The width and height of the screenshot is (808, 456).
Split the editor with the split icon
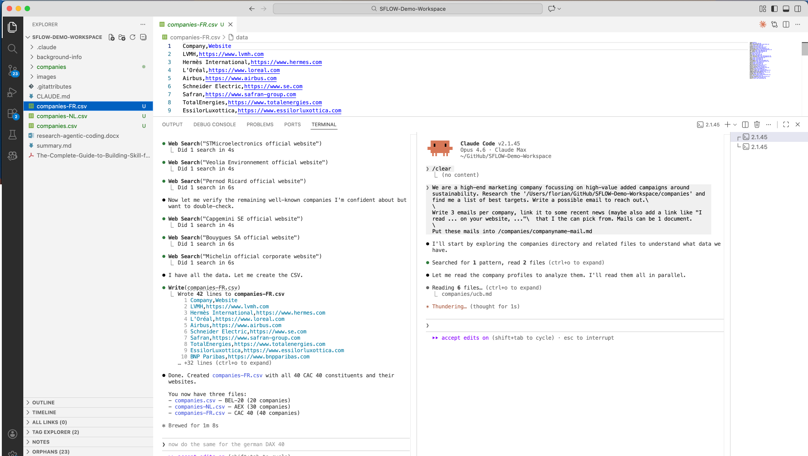pyautogui.click(x=786, y=25)
